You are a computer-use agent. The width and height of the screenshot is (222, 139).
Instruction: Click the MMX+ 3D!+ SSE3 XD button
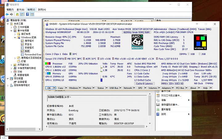[172, 84]
